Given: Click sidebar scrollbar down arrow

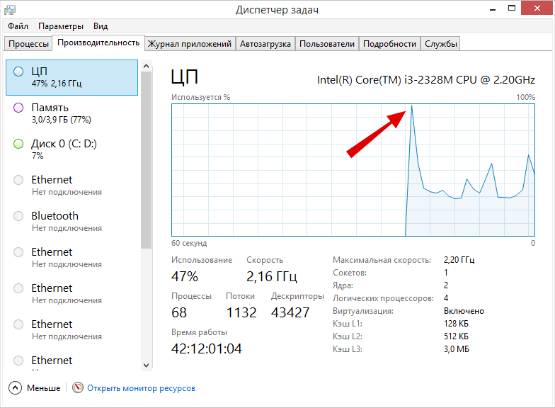Looking at the screenshot, I should [x=146, y=365].
